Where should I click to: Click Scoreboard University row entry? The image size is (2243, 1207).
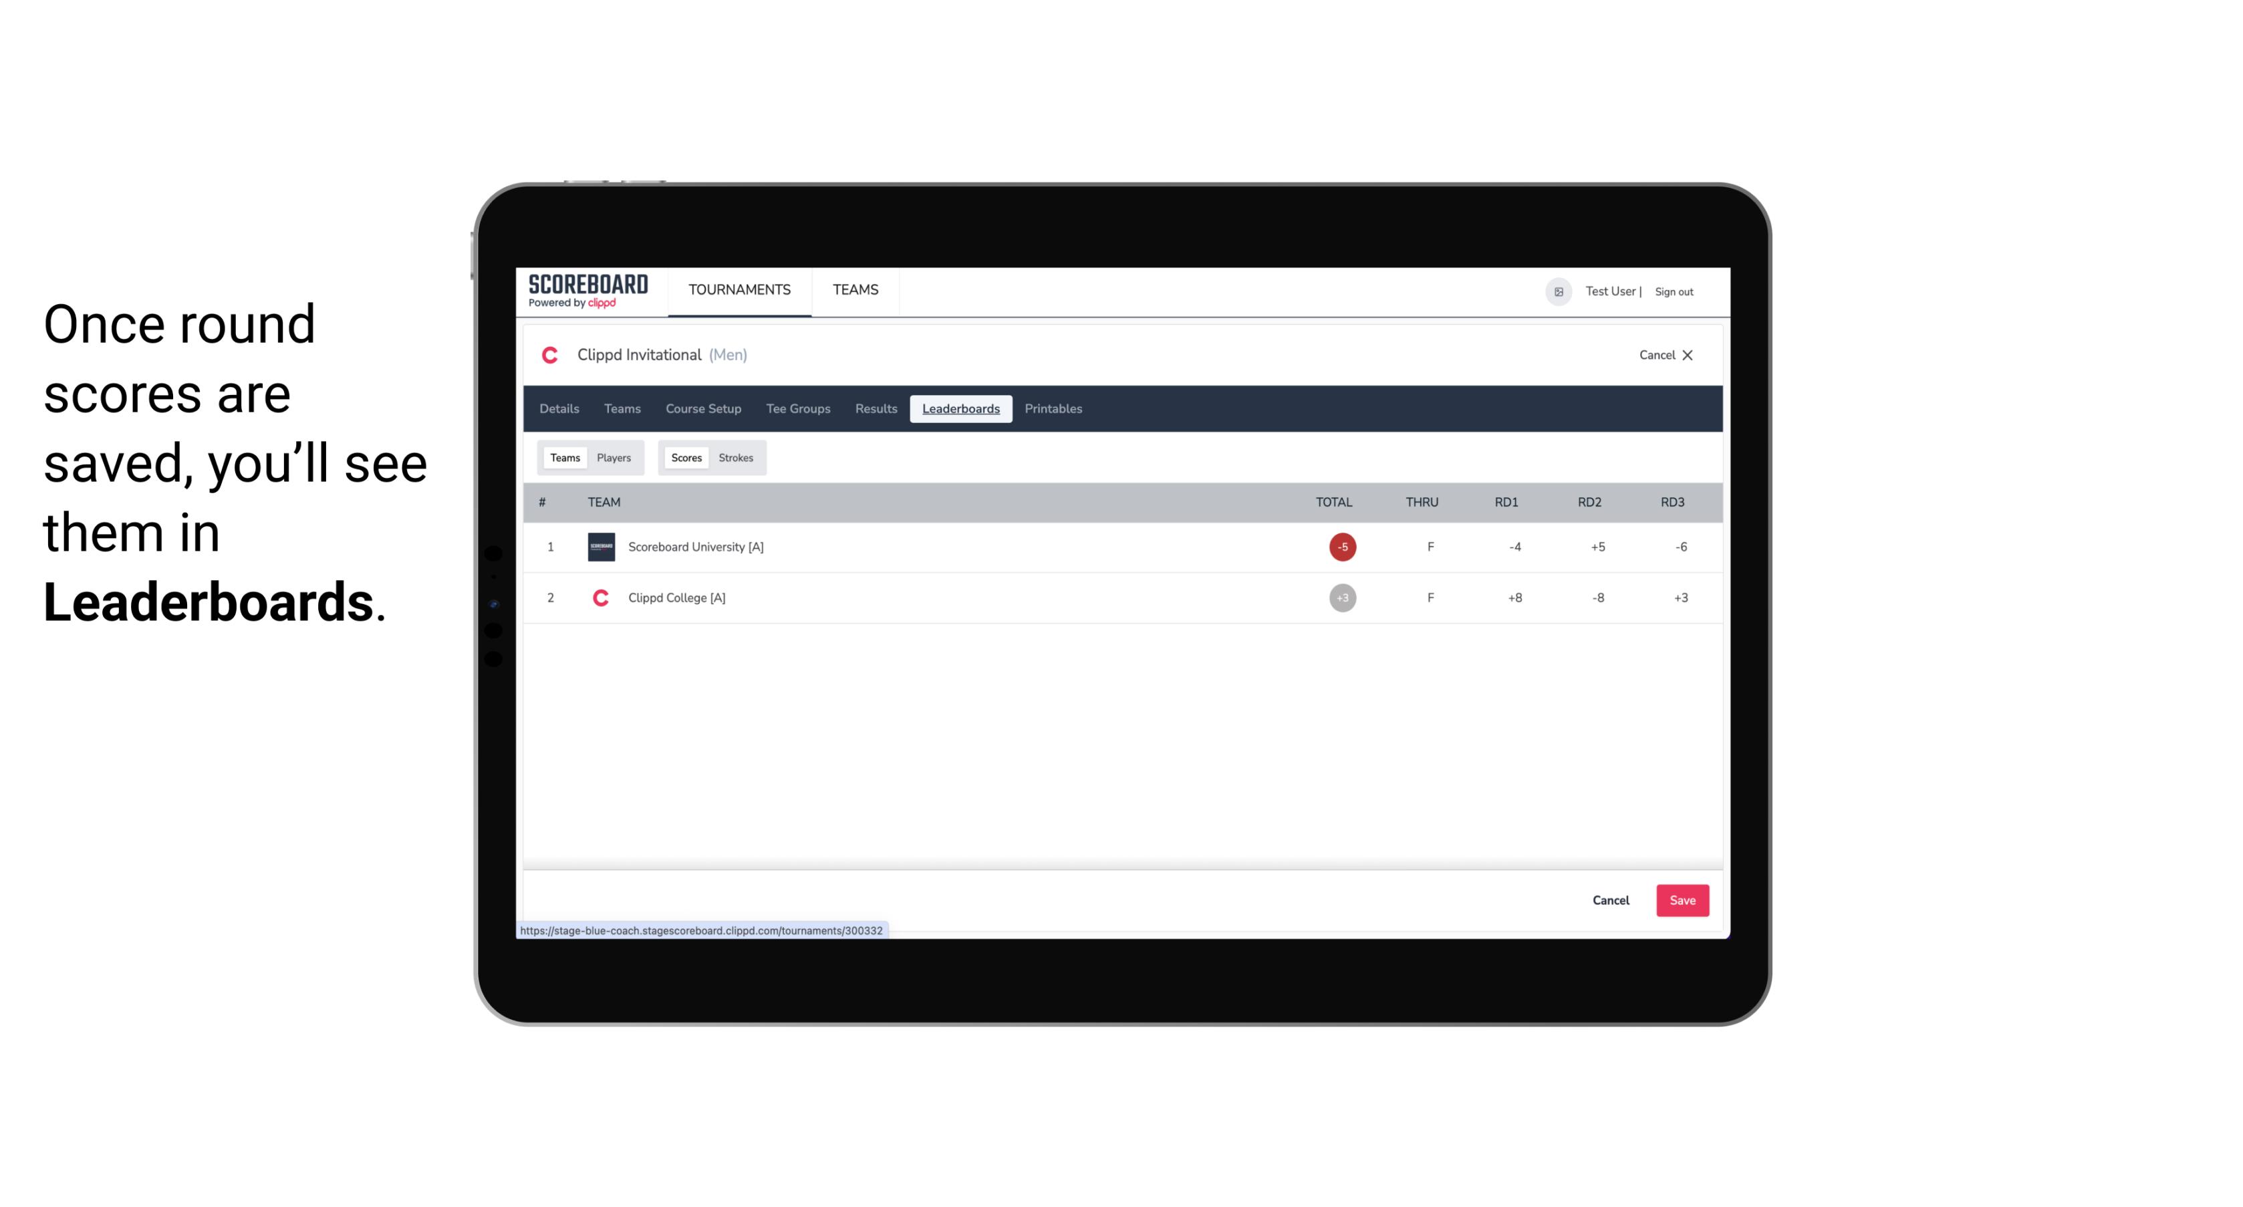point(1119,545)
